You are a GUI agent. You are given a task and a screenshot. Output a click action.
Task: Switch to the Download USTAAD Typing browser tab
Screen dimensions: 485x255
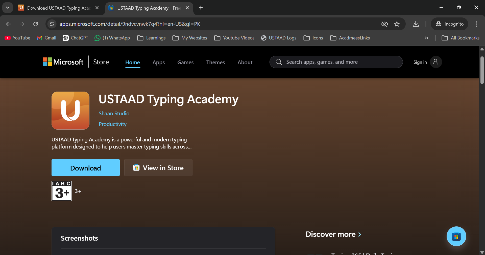58,8
